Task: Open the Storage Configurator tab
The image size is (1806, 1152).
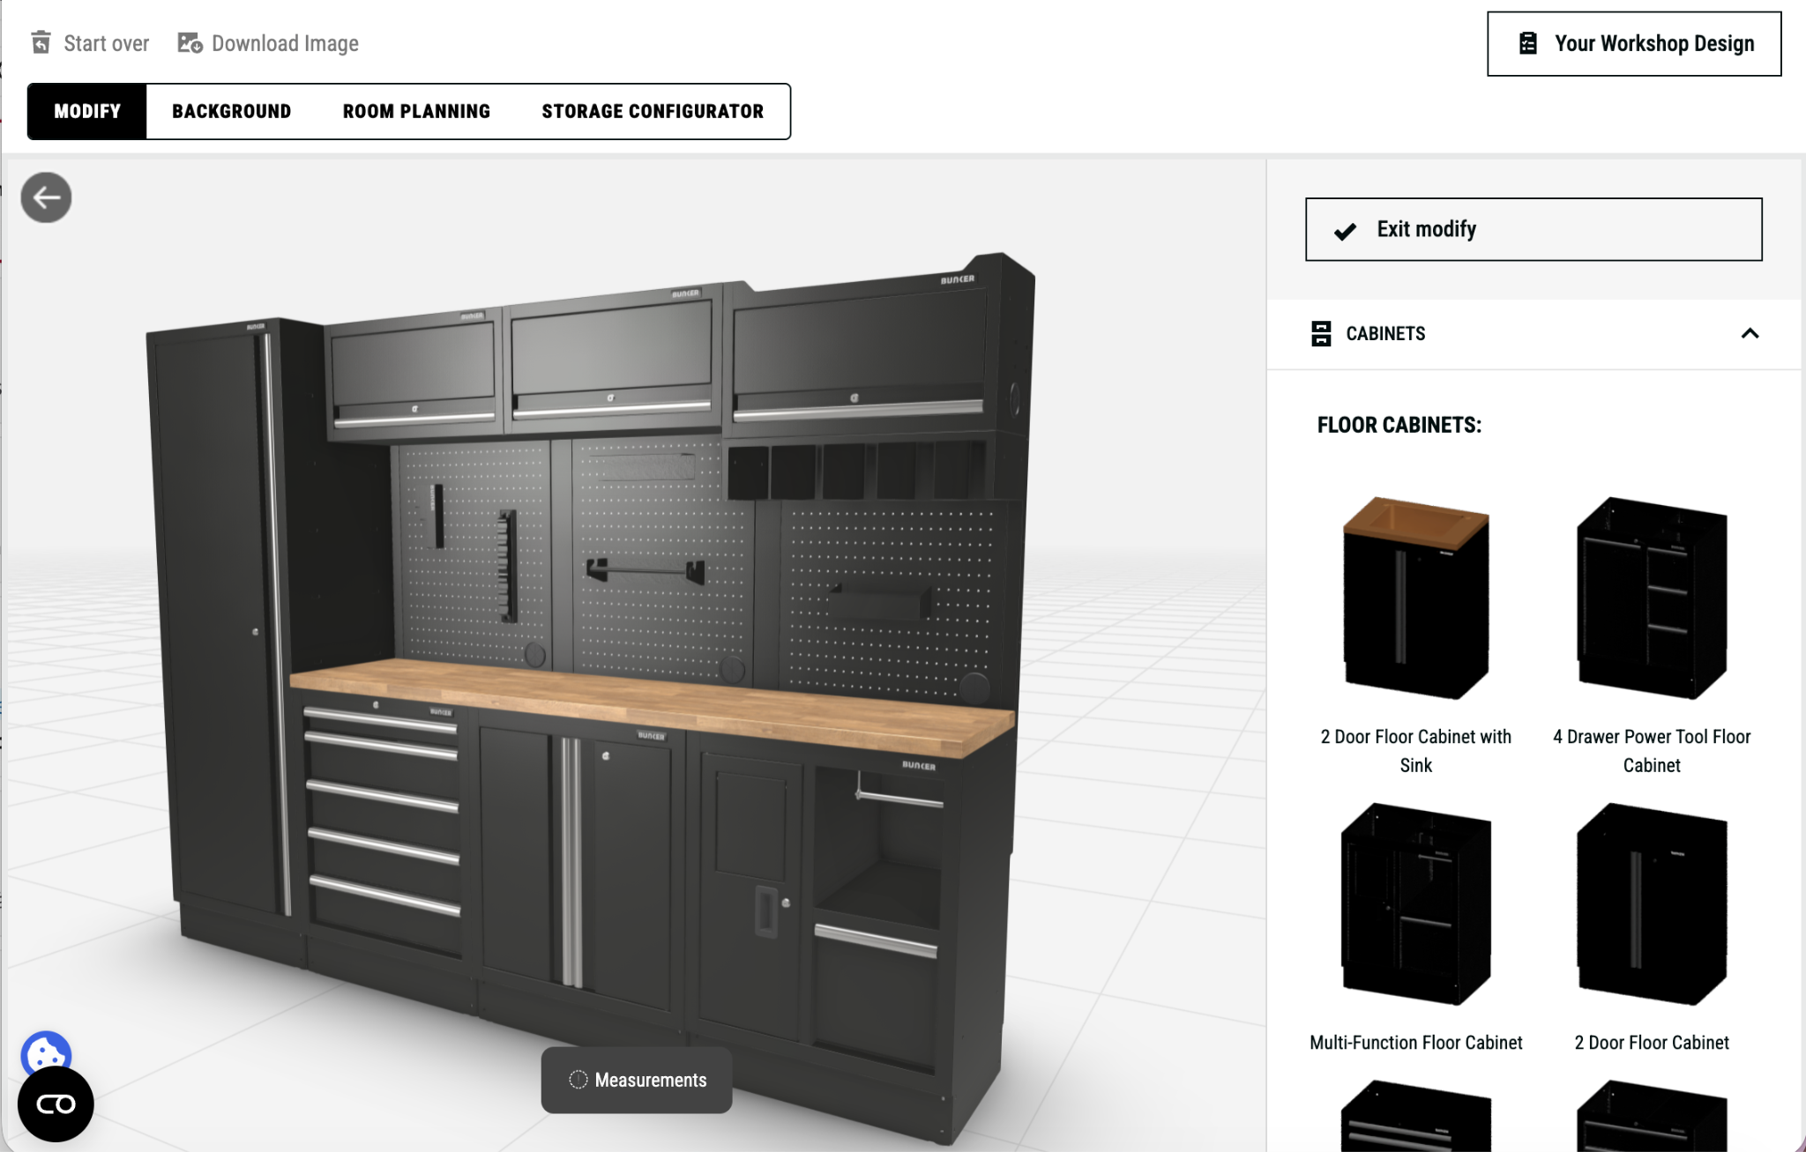Action: pos(653,111)
